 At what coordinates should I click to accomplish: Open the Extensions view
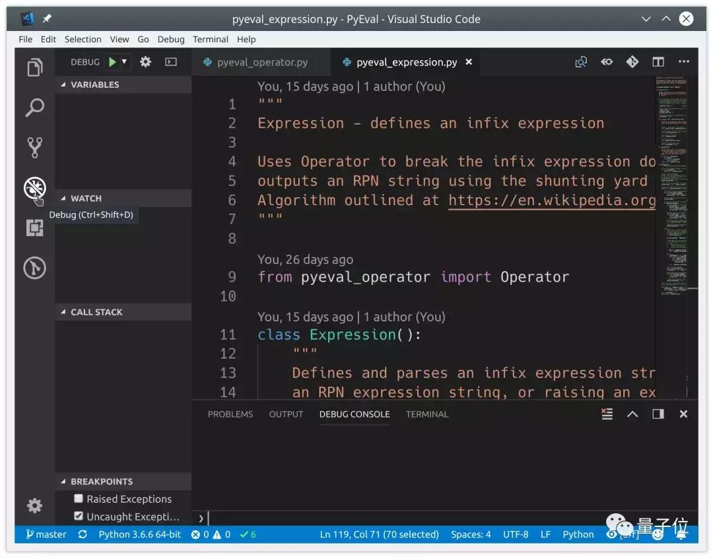34,228
